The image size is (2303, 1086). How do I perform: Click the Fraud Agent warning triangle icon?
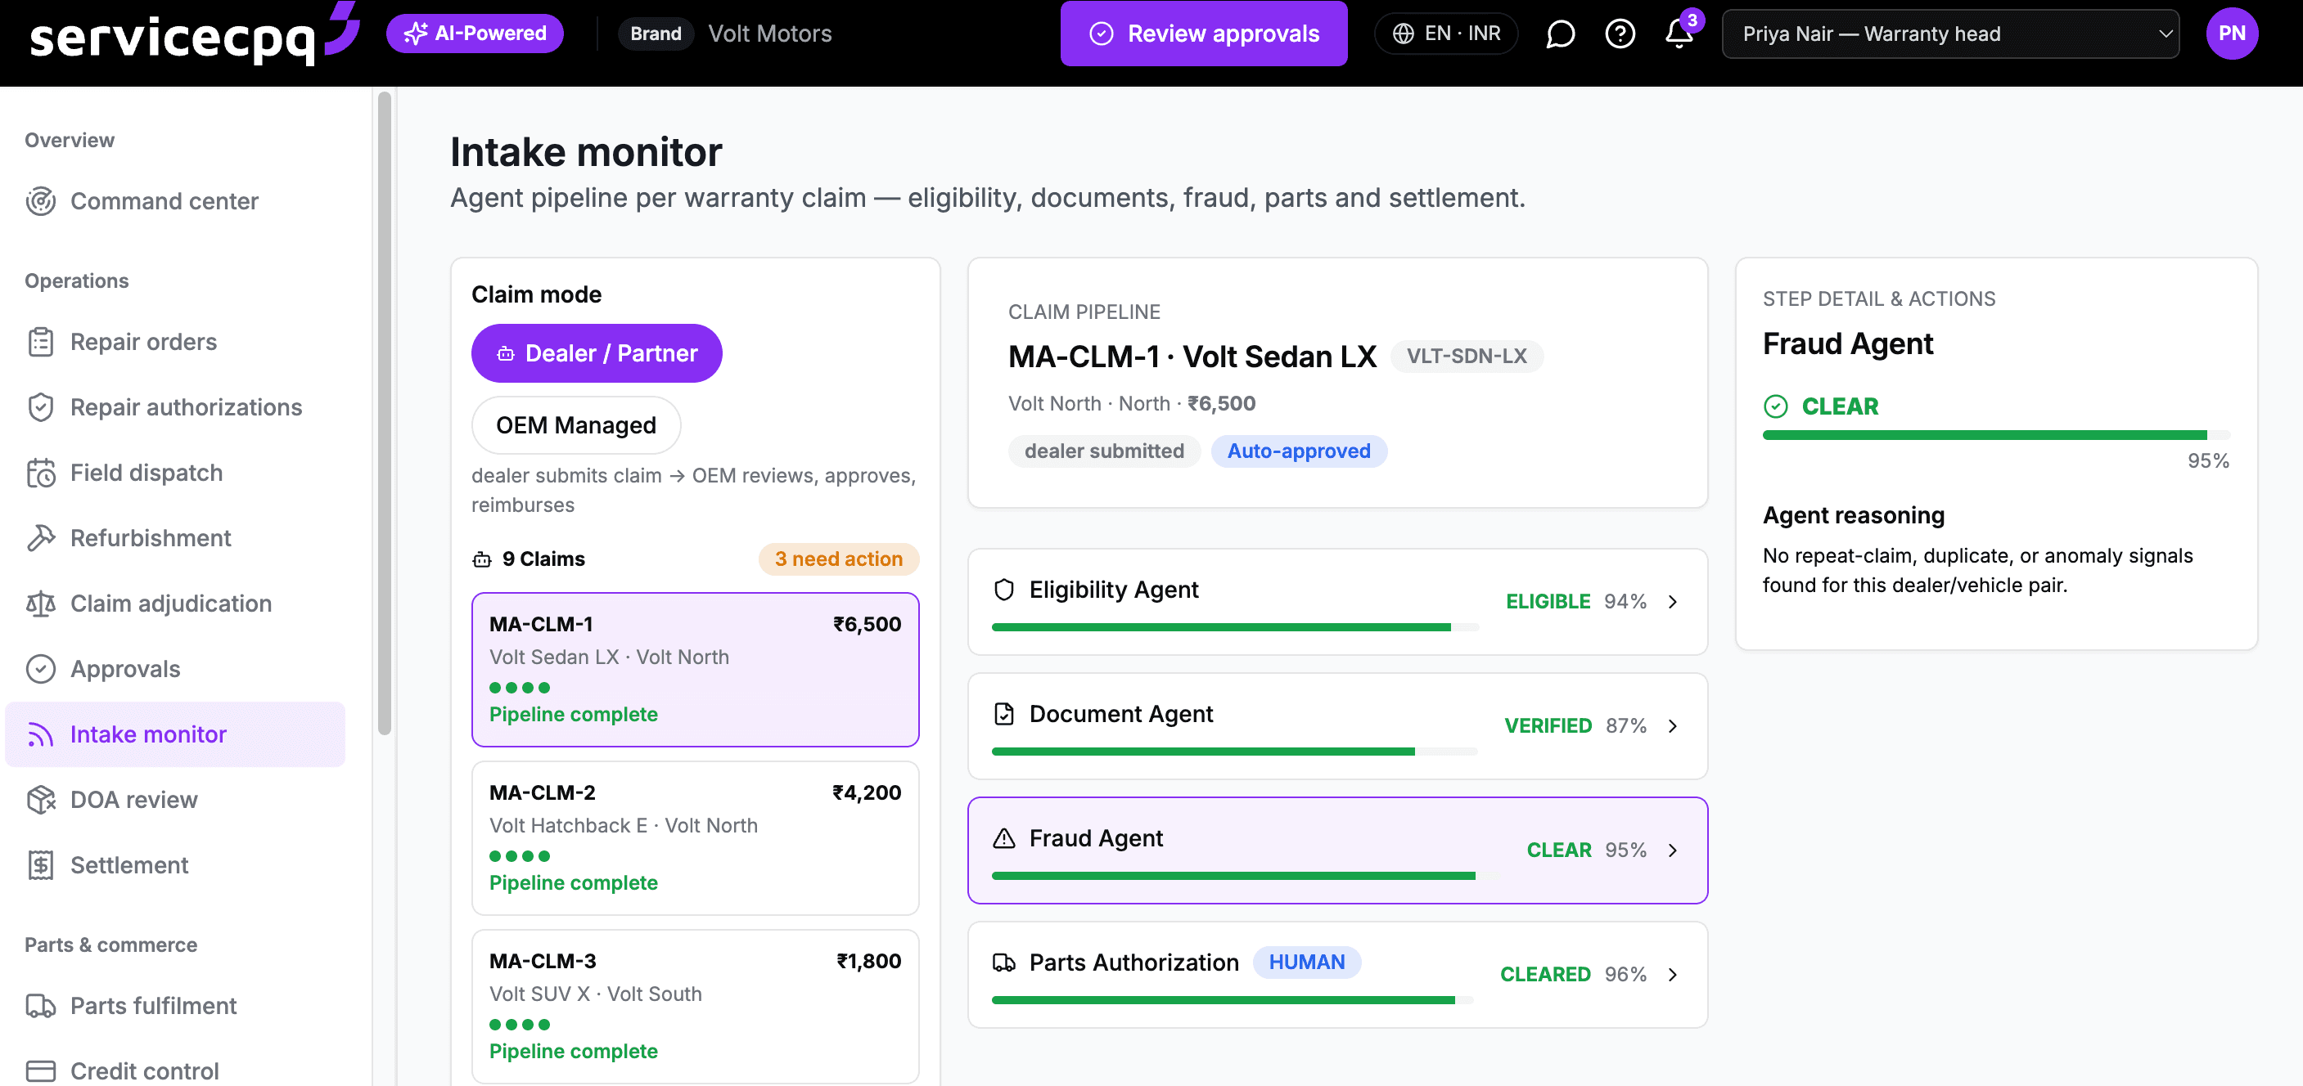pos(1004,837)
